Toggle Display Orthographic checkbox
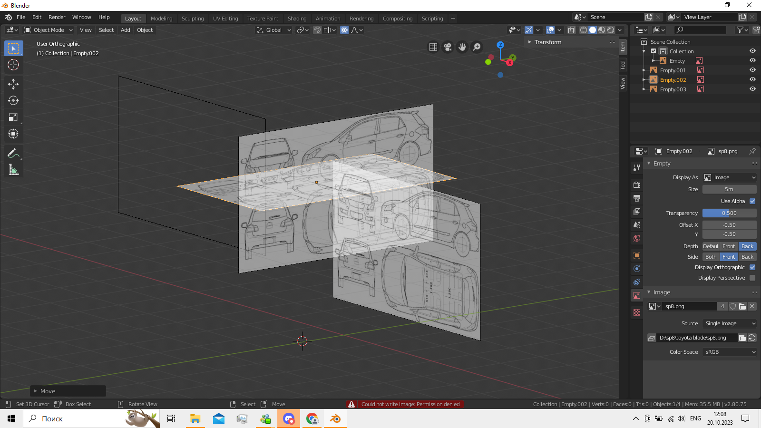 point(752,267)
